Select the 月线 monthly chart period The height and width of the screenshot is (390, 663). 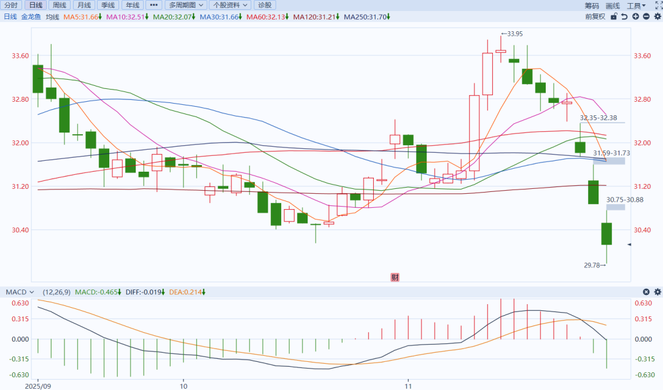(x=84, y=5)
